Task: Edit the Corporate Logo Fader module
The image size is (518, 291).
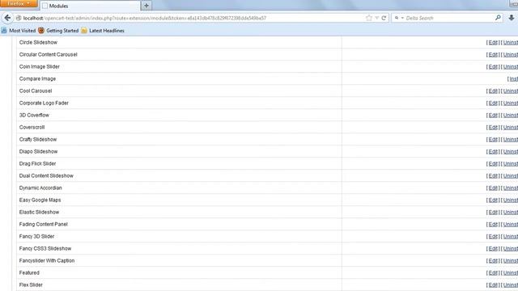Action: [493, 103]
